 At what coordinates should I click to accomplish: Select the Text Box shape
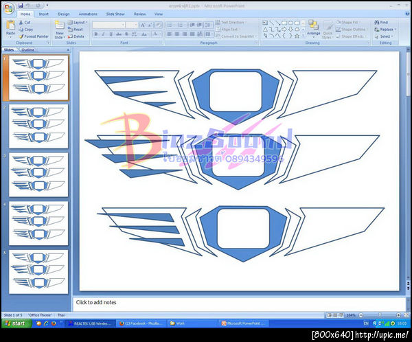point(265,23)
